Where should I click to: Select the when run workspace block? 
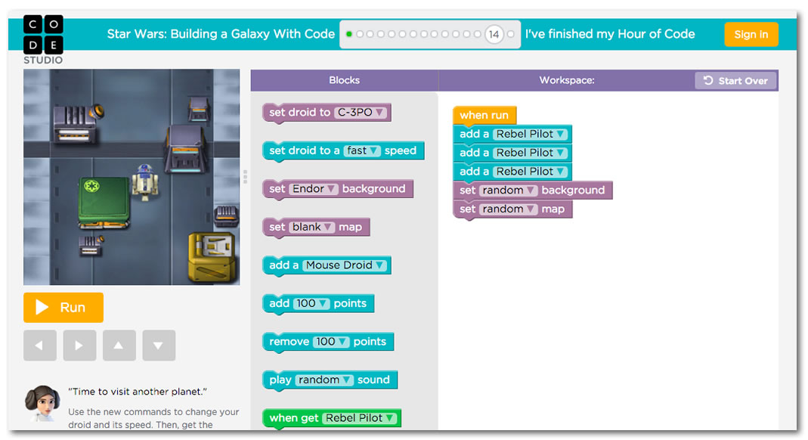pos(484,115)
